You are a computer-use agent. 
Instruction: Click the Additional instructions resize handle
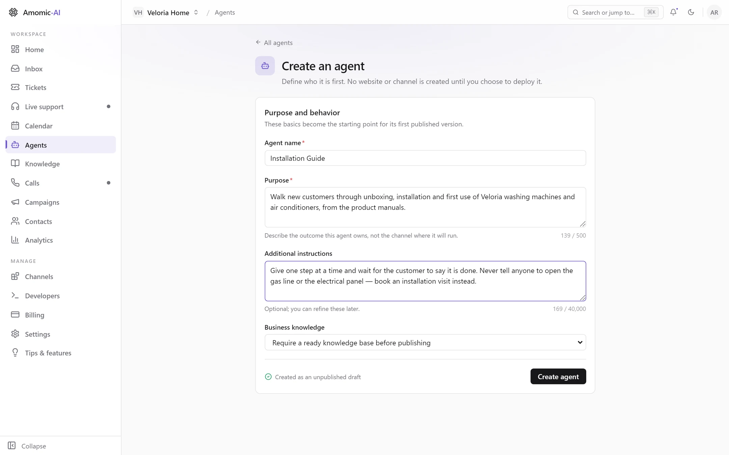pyautogui.click(x=583, y=298)
